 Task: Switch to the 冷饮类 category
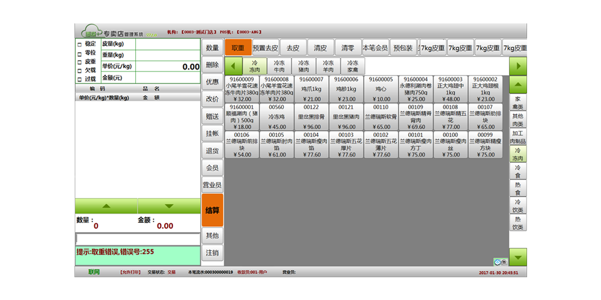tap(518, 205)
